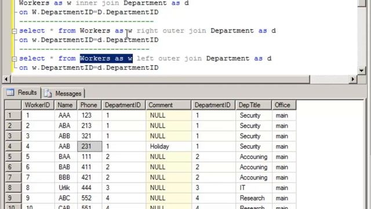Click the Phone cell 552
The width and height of the screenshot is (371, 209).
(x=90, y=198)
